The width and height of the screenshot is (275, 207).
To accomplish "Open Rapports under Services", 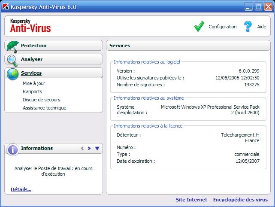I will (x=32, y=91).
